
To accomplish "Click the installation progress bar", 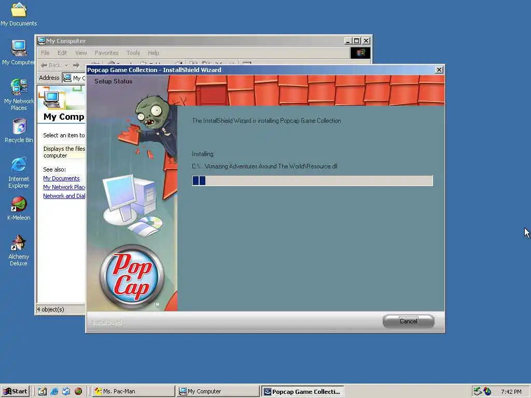I will (x=312, y=180).
